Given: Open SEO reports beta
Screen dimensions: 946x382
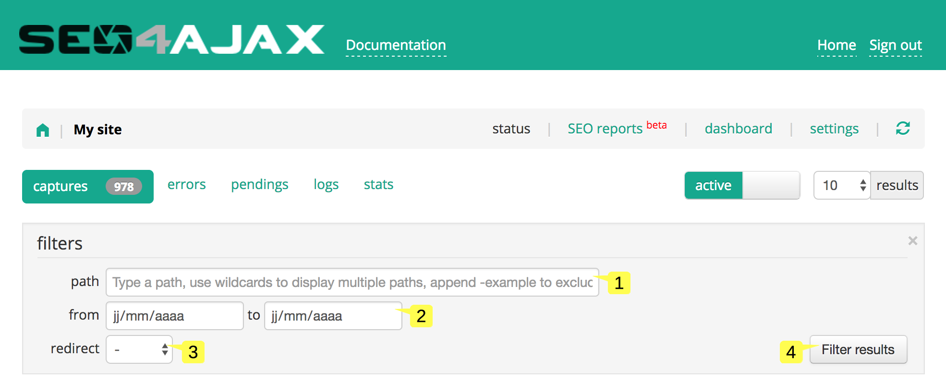Looking at the screenshot, I should (617, 128).
